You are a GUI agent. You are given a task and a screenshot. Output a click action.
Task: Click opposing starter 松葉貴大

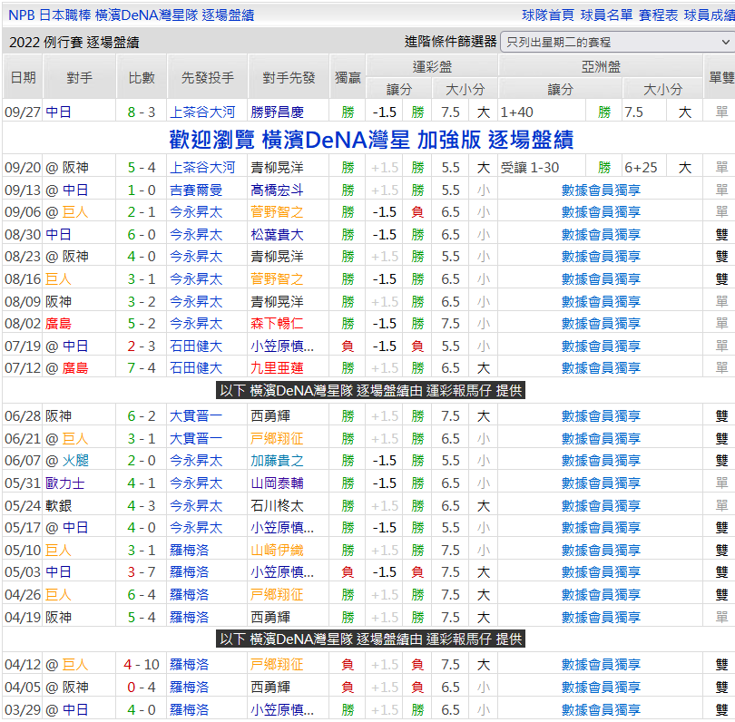coord(277,235)
